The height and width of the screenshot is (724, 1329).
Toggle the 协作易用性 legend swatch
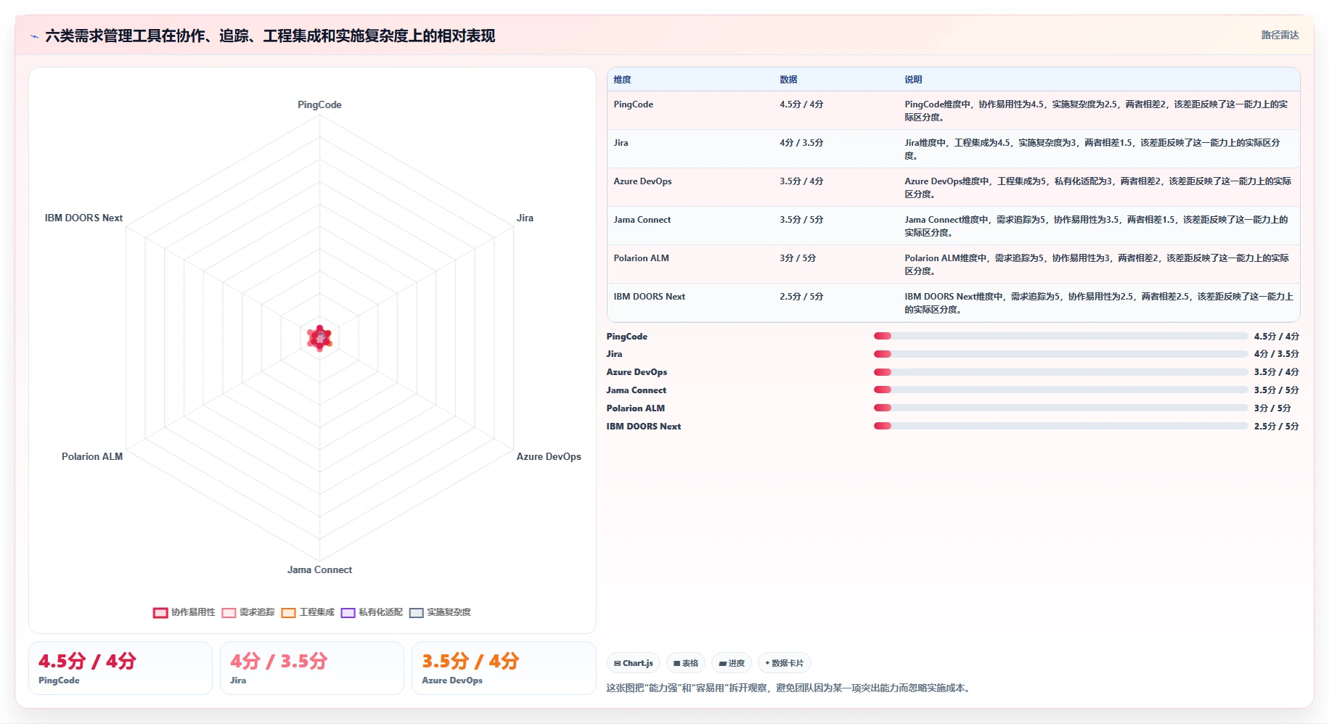160,612
